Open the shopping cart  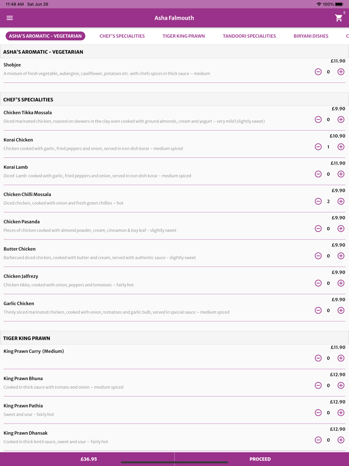coord(339,18)
